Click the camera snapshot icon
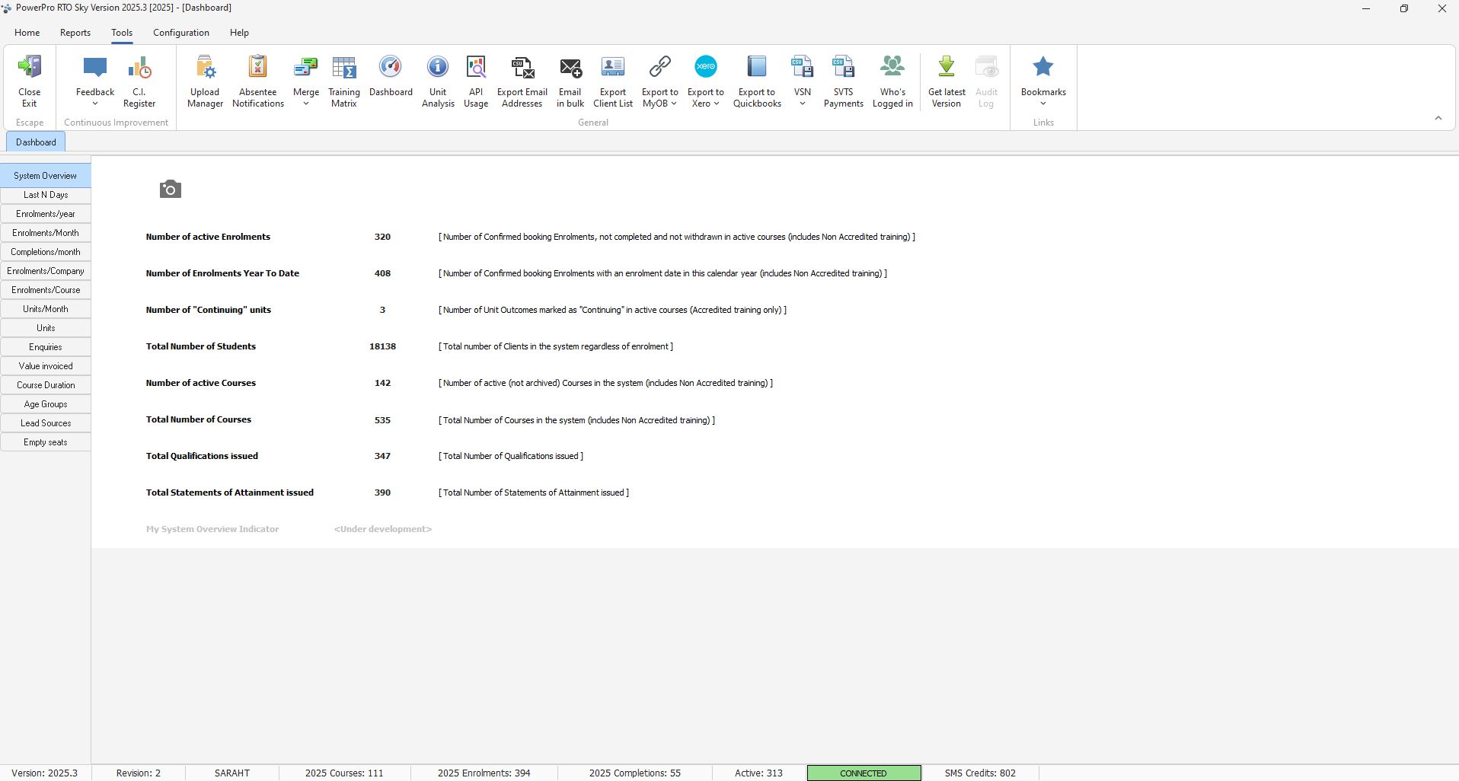This screenshot has height=781, width=1459. [170, 189]
